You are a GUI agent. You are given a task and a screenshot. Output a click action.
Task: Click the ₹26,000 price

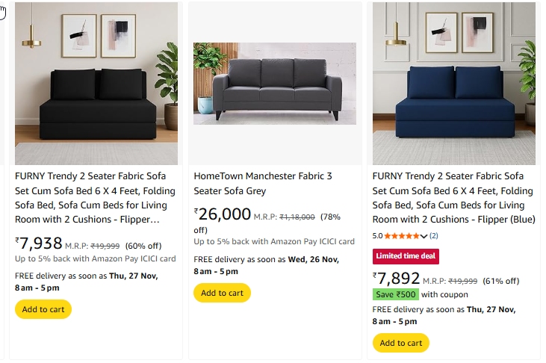point(223,215)
